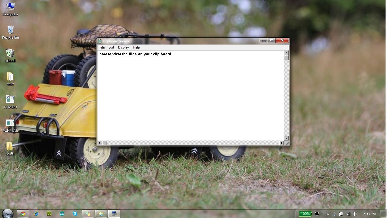Open the Recycle Bin

click(x=10, y=32)
